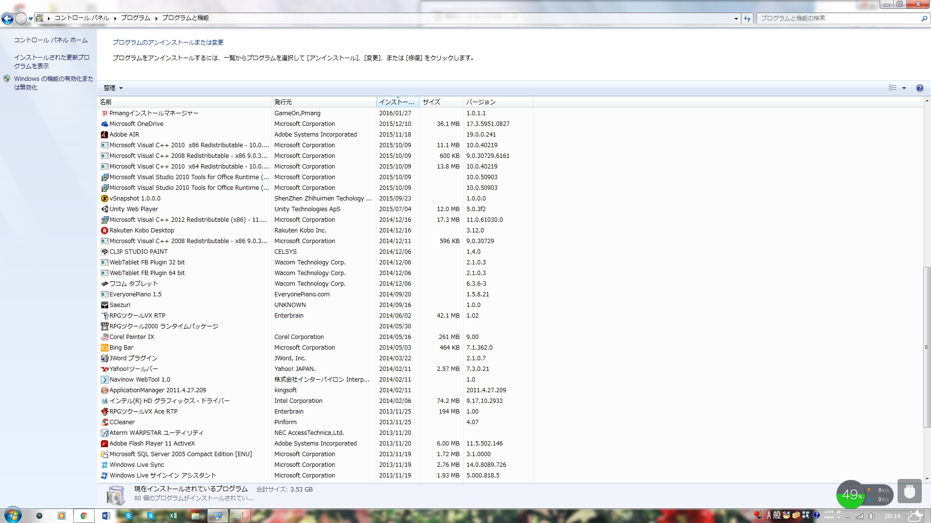Click the view mode icon in the toolbar

[892, 88]
